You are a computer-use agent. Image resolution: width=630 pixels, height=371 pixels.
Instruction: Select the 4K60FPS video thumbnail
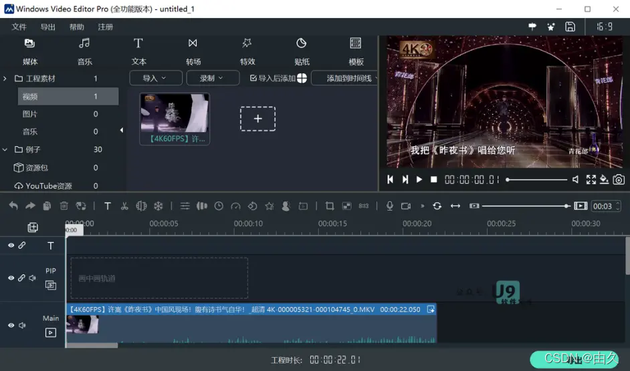(x=175, y=119)
